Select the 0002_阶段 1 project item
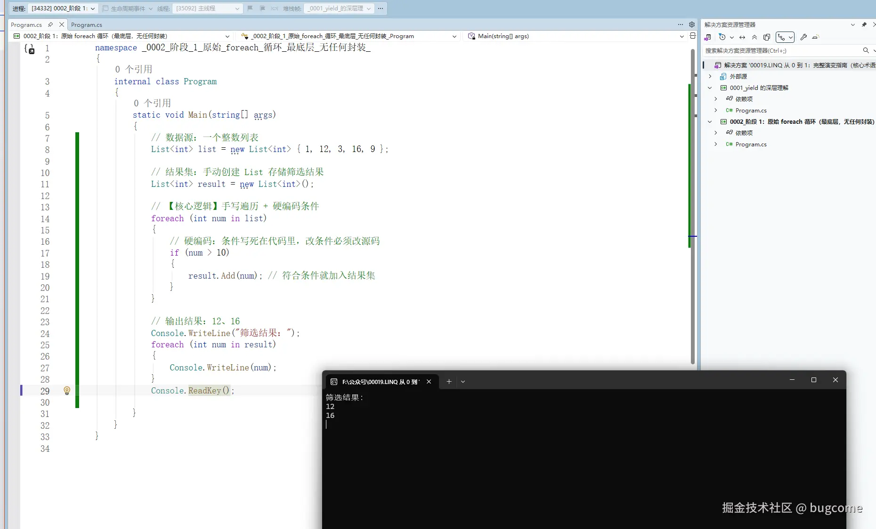 [x=797, y=121]
